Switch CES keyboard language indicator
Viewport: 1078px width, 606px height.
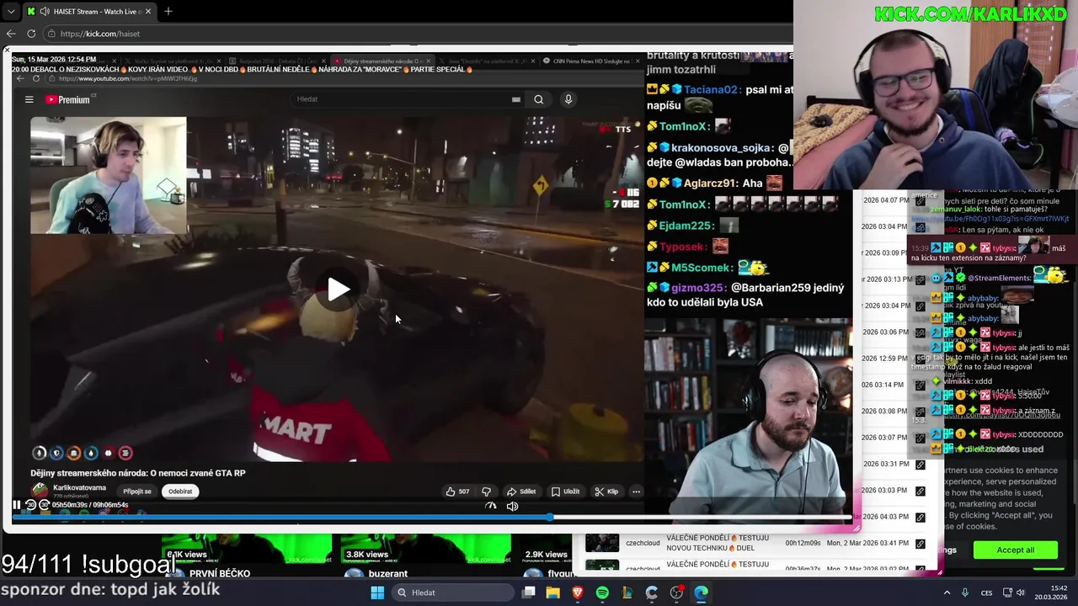coord(986,593)
